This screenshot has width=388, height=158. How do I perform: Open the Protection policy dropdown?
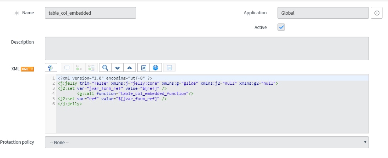coord(207,142)
